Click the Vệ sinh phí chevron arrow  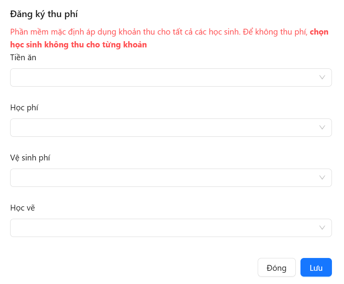click(x=322, y=178)
